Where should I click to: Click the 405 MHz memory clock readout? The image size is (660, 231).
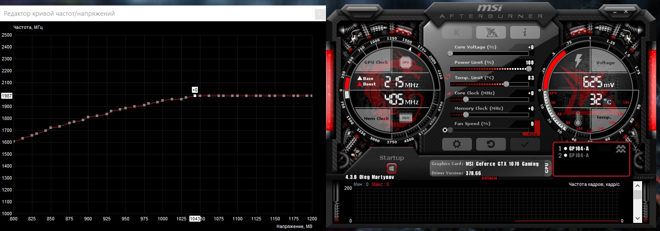402,100
